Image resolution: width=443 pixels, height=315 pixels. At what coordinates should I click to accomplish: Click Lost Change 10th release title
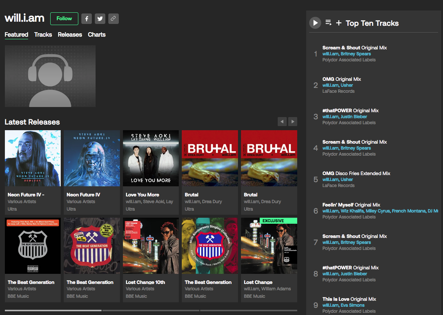click(145, 282)
